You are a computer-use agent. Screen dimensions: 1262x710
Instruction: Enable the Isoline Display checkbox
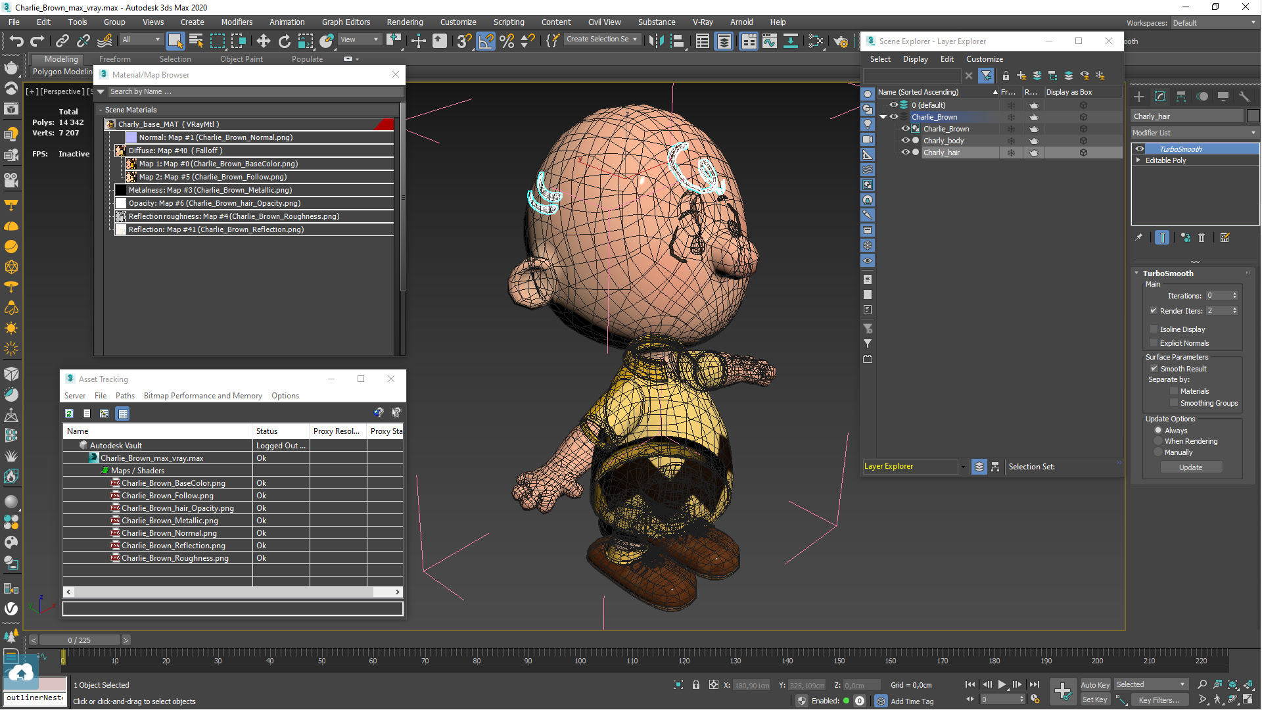pyautogui.click(x=1153, y=329)
